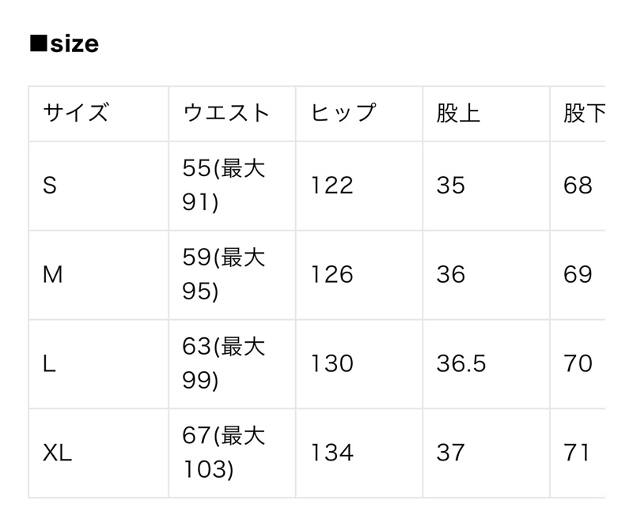Click inseam value 71
This screenshot has width=633, height=530.
[x=577, y=453]
